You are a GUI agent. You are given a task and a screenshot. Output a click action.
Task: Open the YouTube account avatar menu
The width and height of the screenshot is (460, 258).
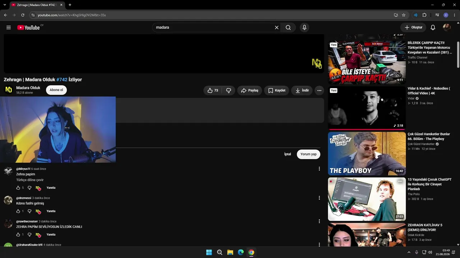[x=447, y=28]
